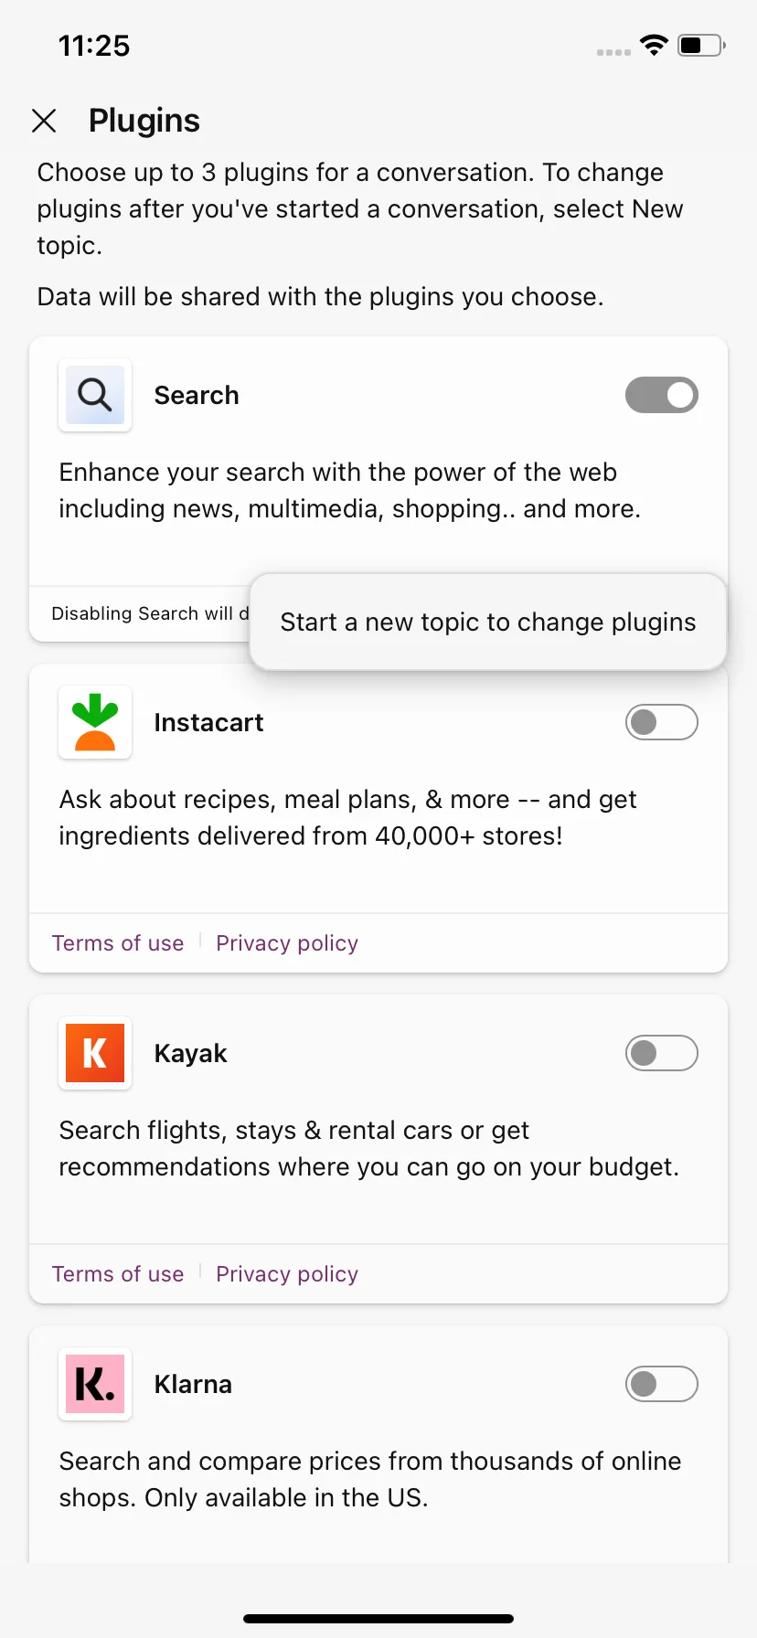Tap the orange Kayak K icon
The height and width of the screenshot is (1638, 757).
point(95,1053)
